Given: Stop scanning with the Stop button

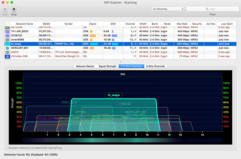Looking at the screenshot, I should (x=14, y=9).
